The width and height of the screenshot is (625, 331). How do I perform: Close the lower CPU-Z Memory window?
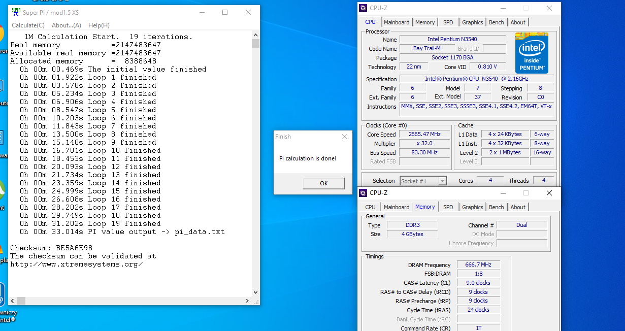click(549, 193)
